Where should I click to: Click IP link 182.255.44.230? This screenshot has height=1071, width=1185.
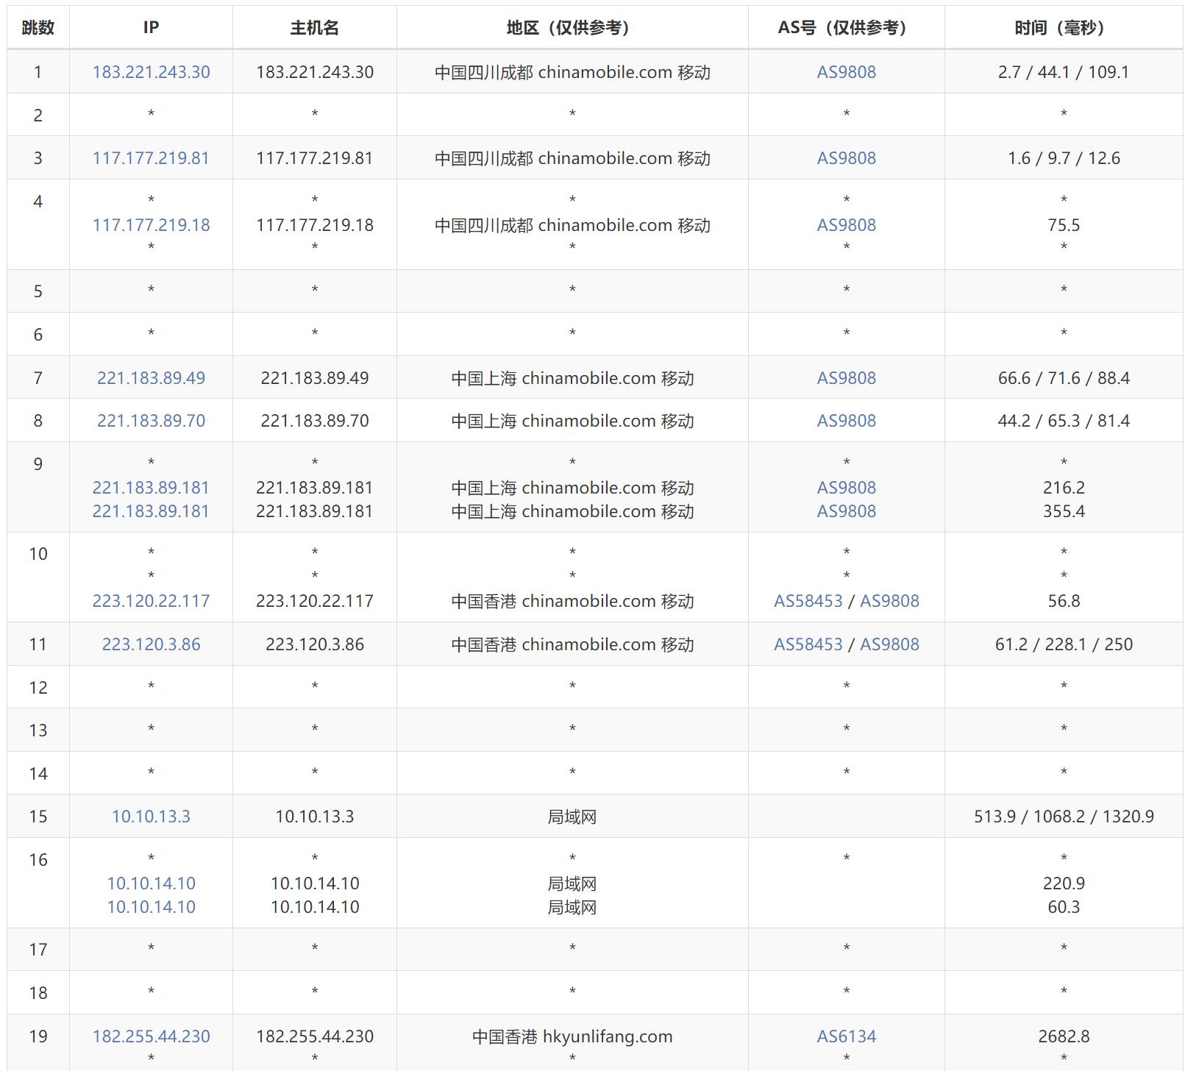(x=151, y=1036)
